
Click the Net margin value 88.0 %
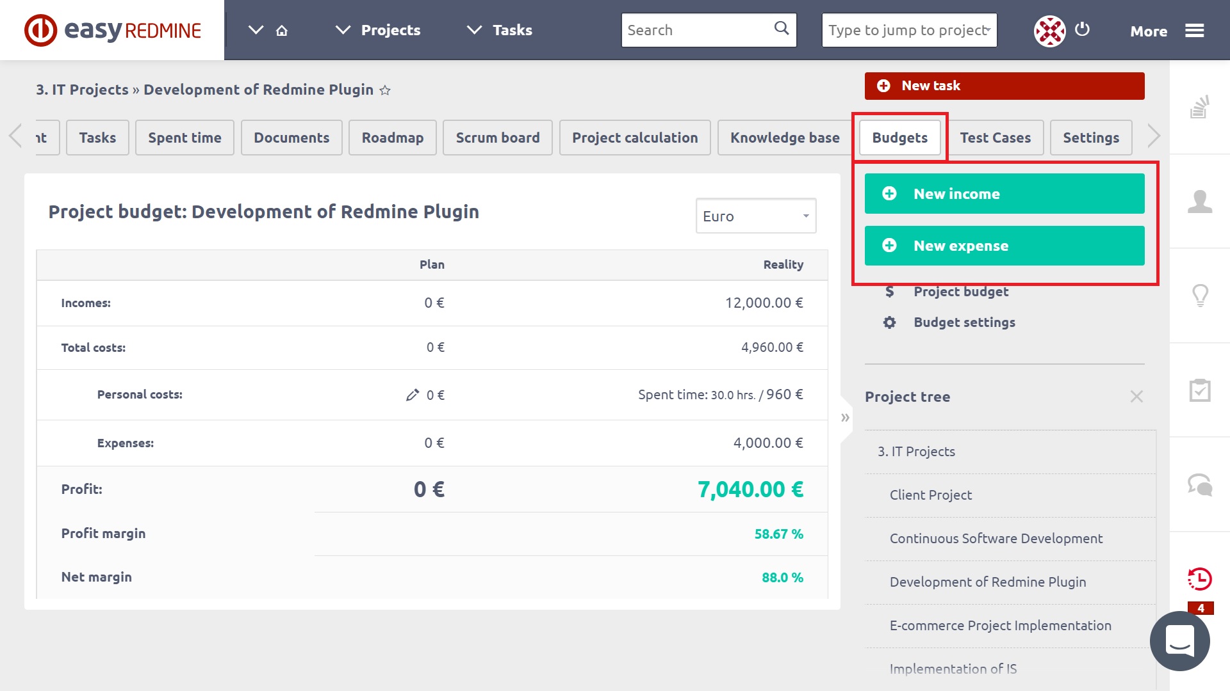tap(782, 578)
